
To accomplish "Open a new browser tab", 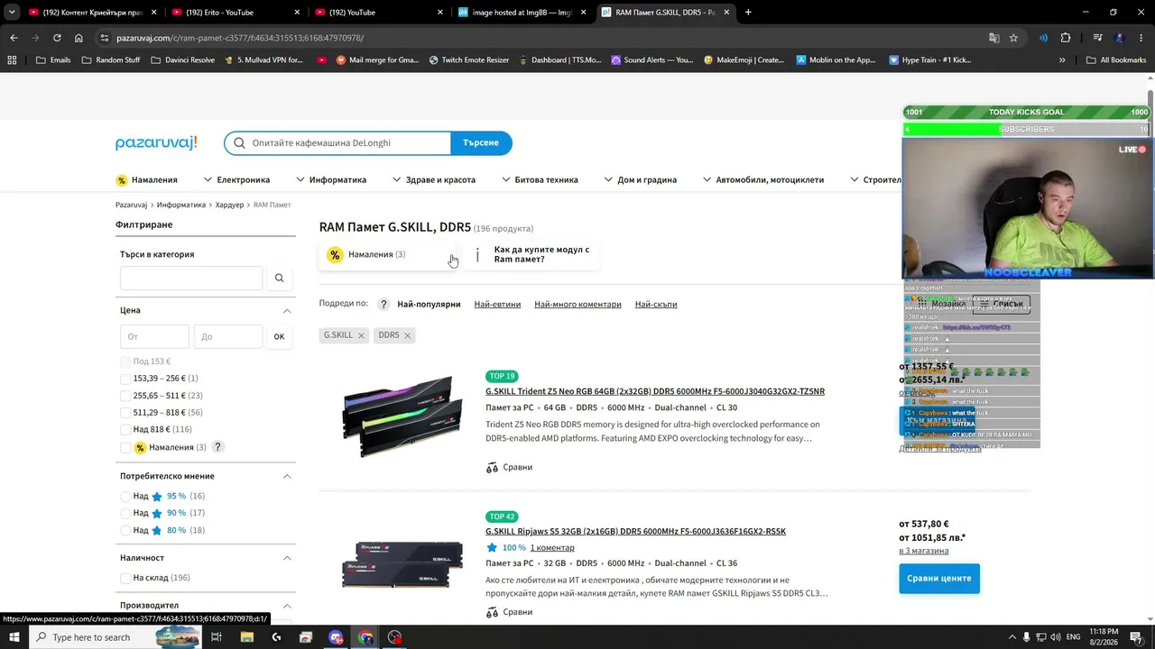I will [748, 13].
